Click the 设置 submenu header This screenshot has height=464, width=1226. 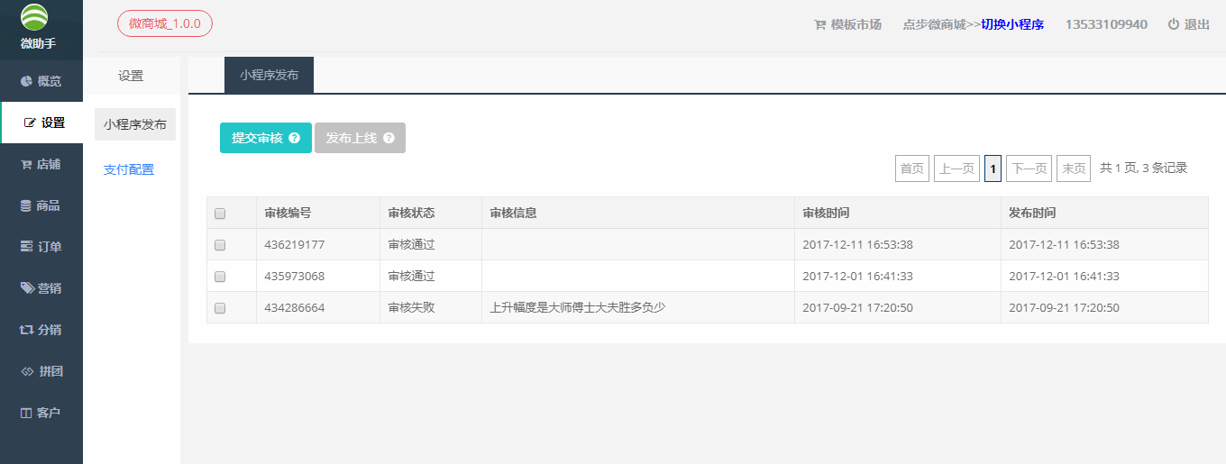(131, 77)
